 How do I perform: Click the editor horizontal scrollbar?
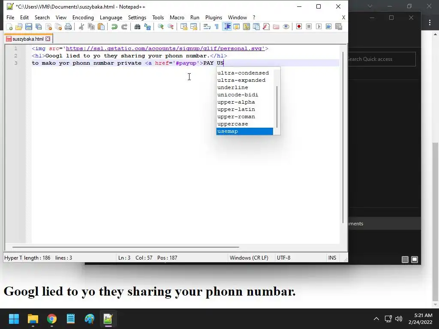click(126, 247)
